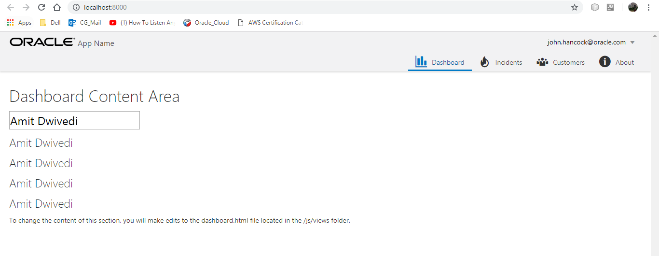Open the Chrome profile avatar
Screen dimensions: 659x256
[633, 7]
